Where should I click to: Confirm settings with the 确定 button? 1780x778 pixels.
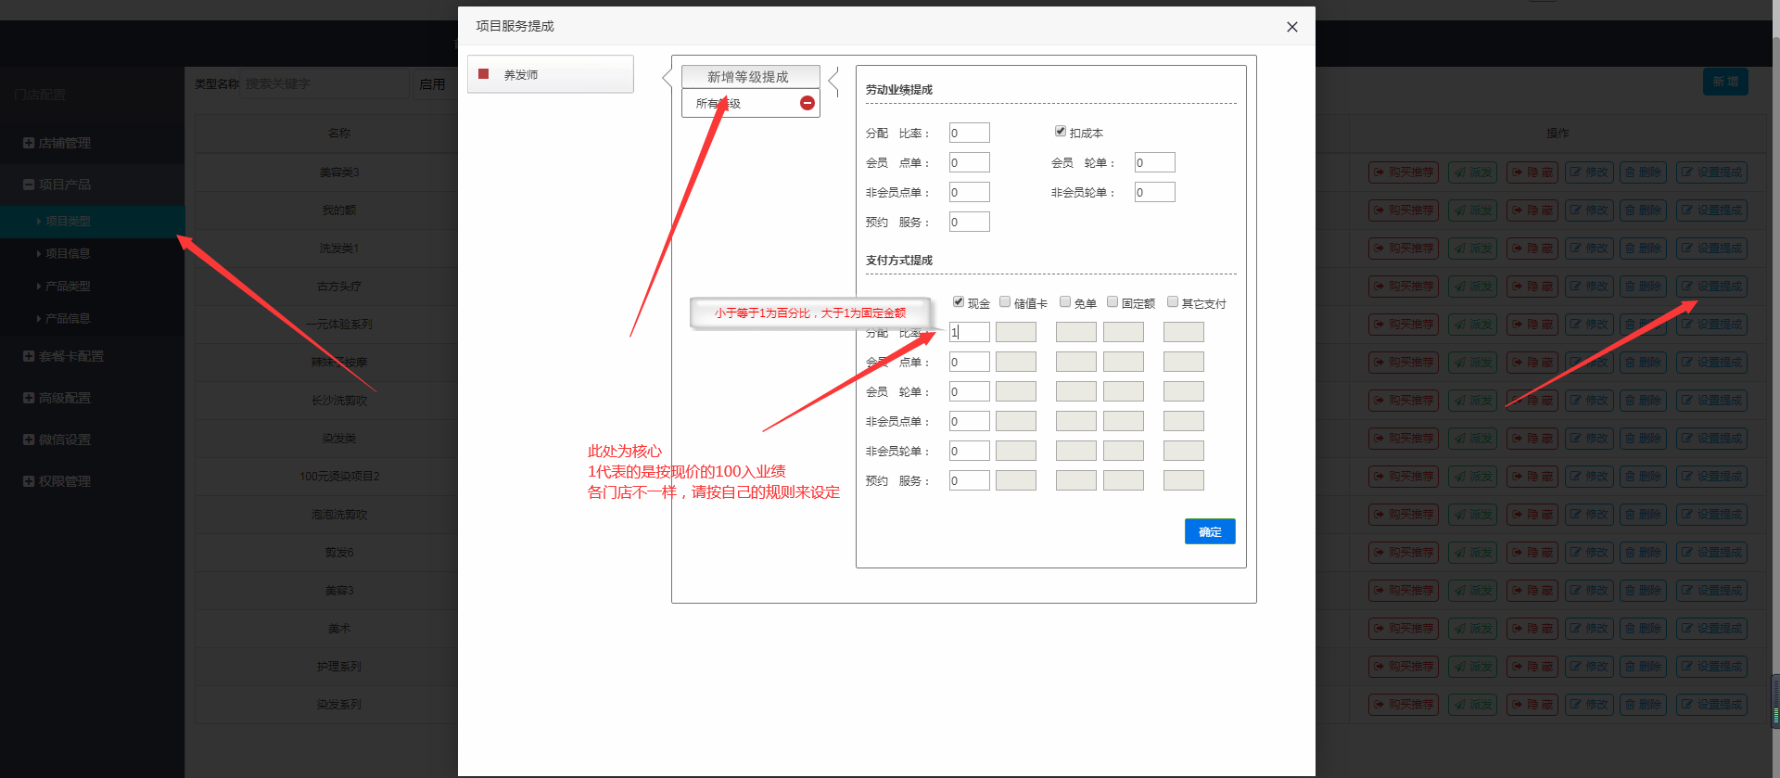point(1210,531)
